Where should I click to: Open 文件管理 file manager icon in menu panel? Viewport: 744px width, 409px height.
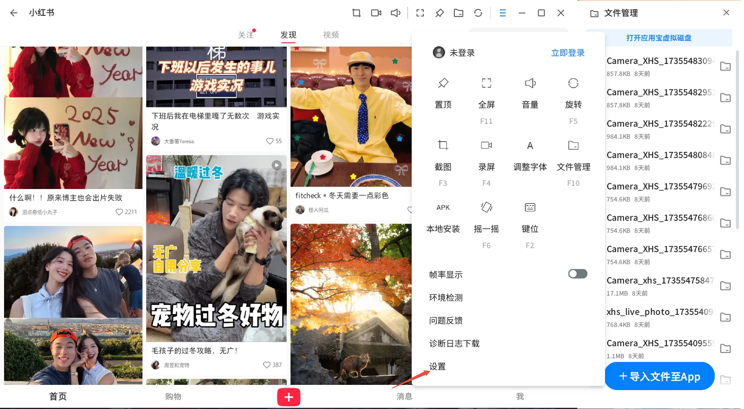pyautogui.click(x=573, y=145)
